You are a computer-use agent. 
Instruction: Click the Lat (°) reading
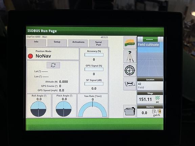click(41, 72)
